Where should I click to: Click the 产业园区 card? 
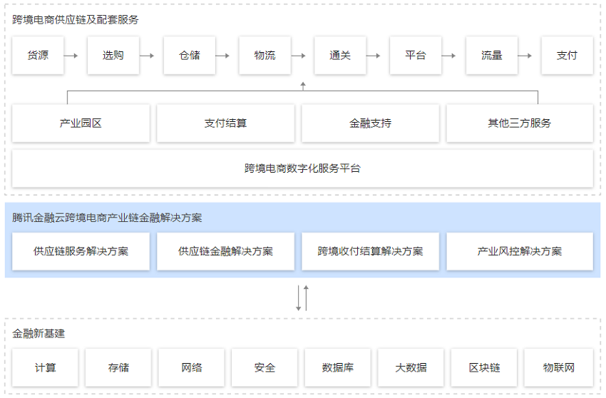81,123
